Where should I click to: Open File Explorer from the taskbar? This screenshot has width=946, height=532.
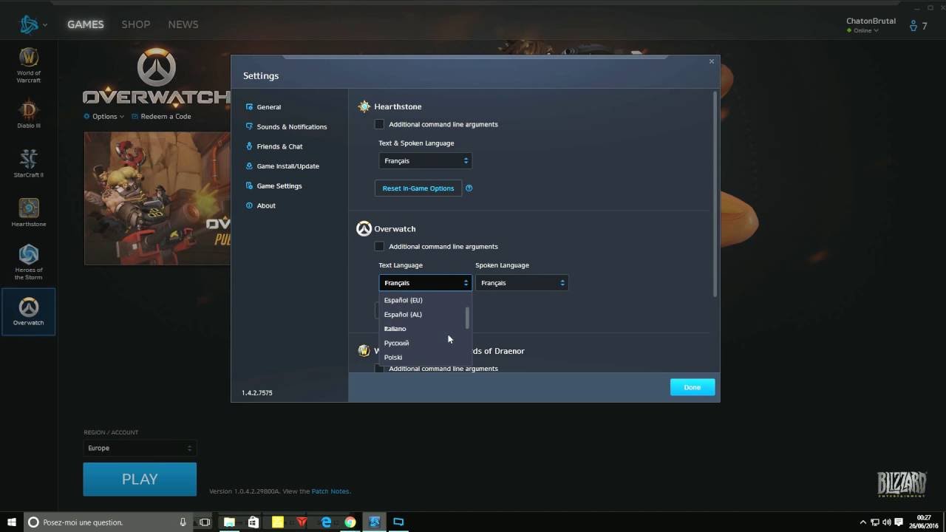pyautogui.click(x=229, y=522)
